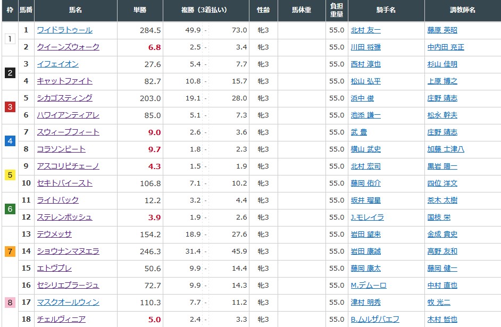The height and width of the screenshot is (327, 501).
Task: Open horse クイーンズウォーク page
Action: point(68,47)
